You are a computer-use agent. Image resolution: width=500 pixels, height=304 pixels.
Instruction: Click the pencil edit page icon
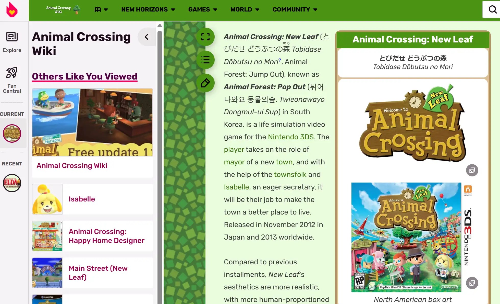pos(205,83)
